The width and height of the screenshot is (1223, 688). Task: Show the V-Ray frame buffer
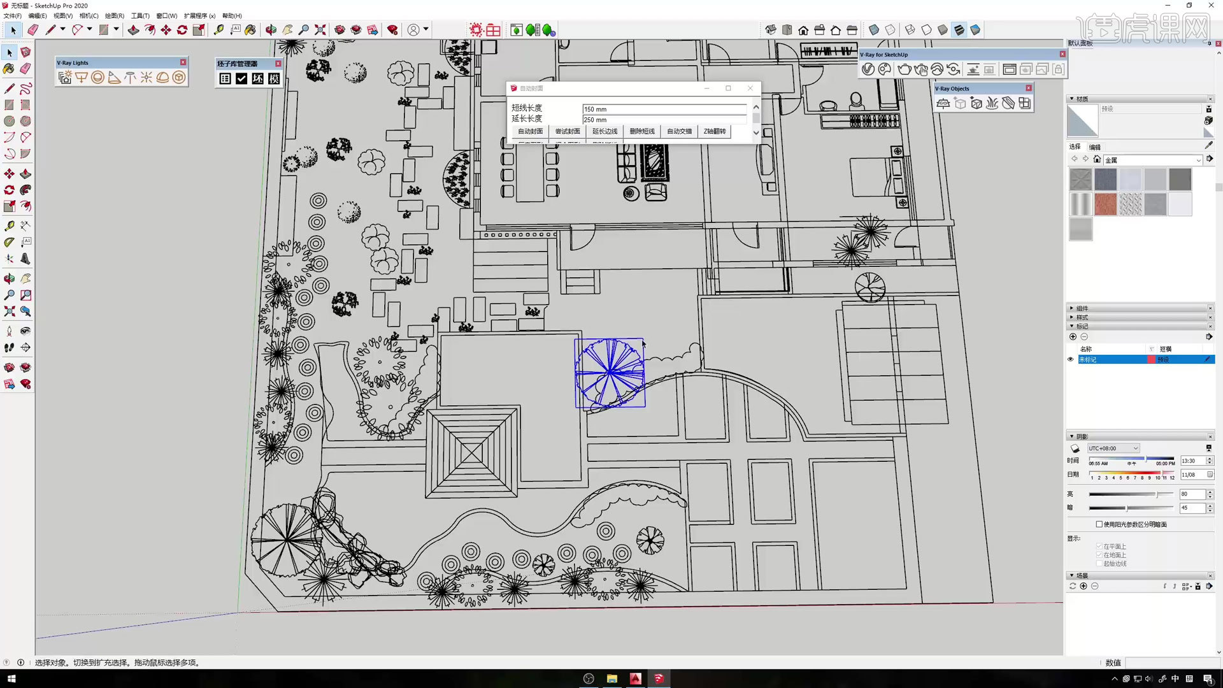1009,69
